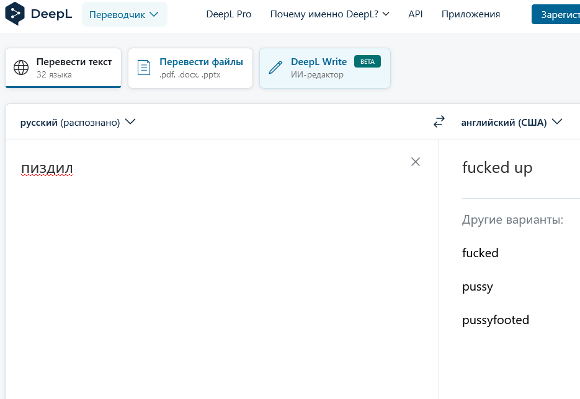Screen dimensions: 580x399
Task: Choose the alternative translation 'pussyfooted'
Action: pos(496,320)
